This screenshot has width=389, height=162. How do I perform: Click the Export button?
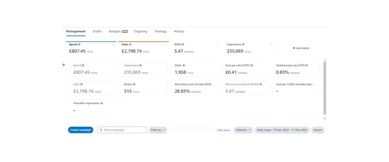coord(318,130)
